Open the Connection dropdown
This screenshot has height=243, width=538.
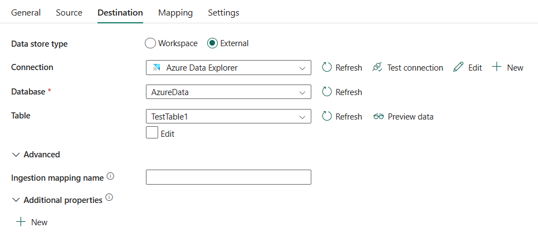(228, 67)
